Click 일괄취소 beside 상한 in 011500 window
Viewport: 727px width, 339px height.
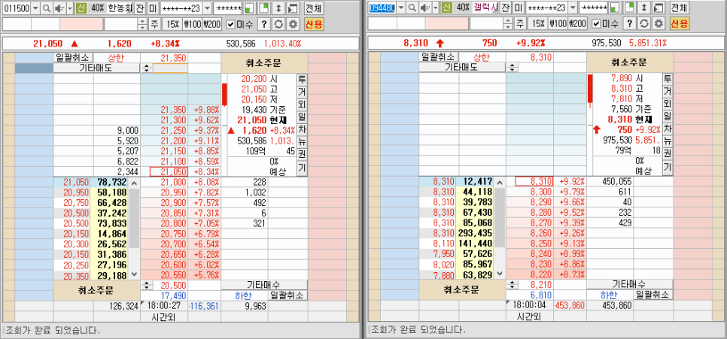pyautogui.click(x=73, y=57)
